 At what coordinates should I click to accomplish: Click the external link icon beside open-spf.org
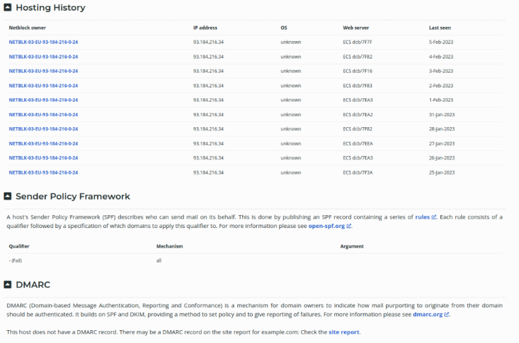click(x=349, y=226)
